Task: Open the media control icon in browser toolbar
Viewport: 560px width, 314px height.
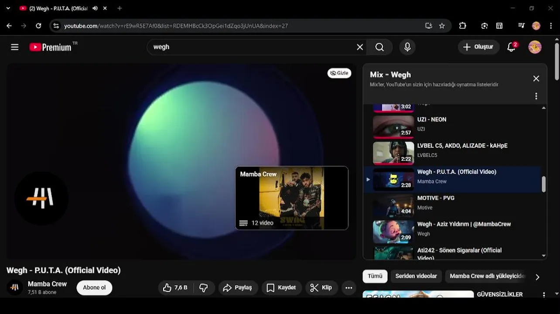Action: coord(521,26)
